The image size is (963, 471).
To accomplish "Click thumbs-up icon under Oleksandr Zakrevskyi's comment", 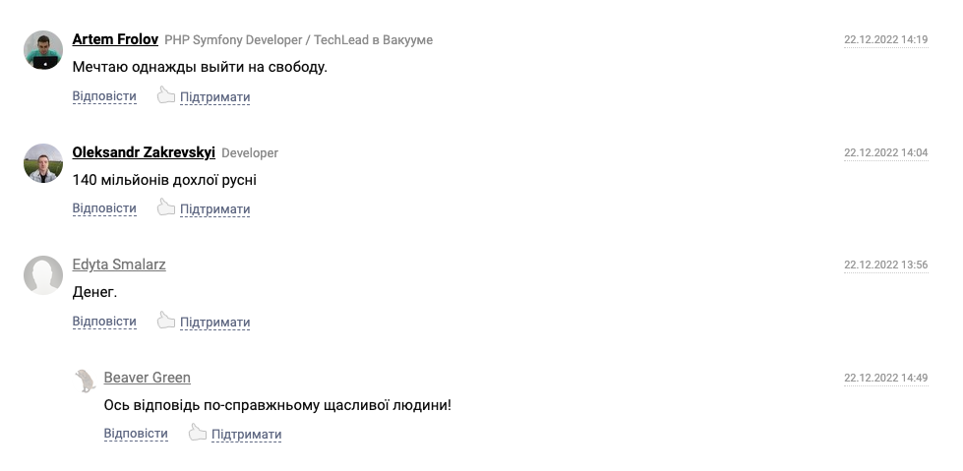I will point(166,207).
